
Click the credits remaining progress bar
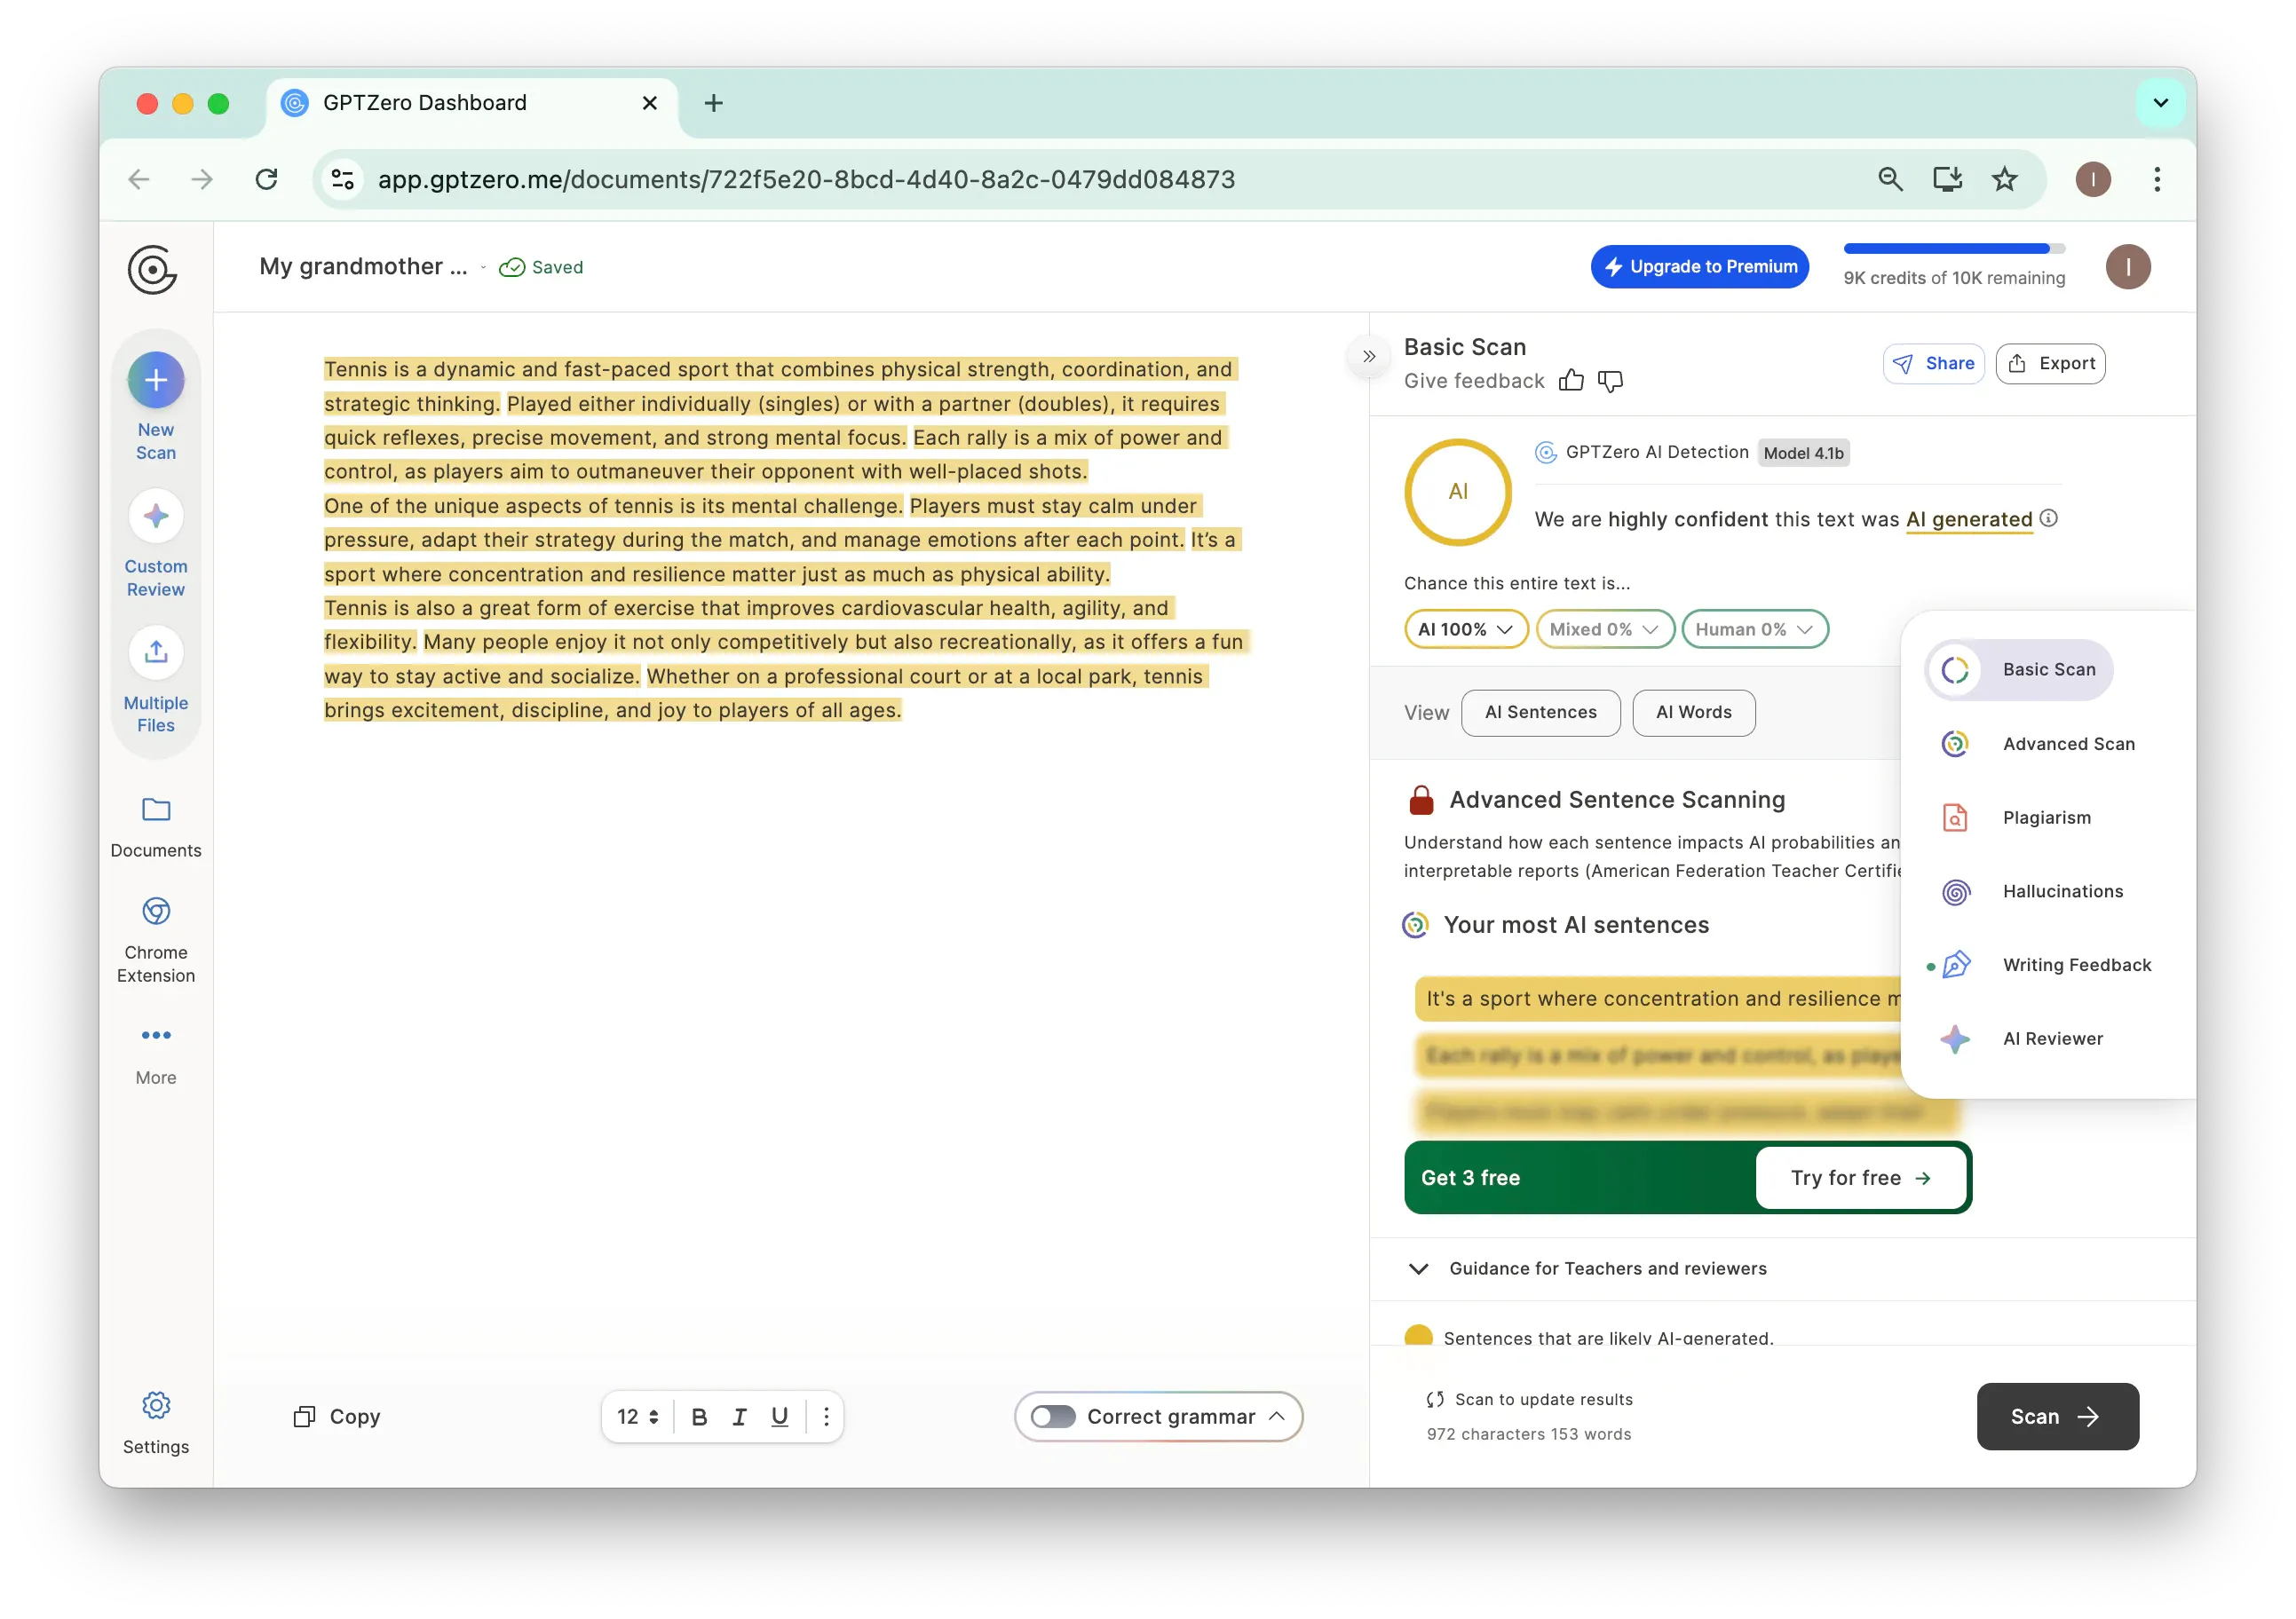(x=1954, y=249)
